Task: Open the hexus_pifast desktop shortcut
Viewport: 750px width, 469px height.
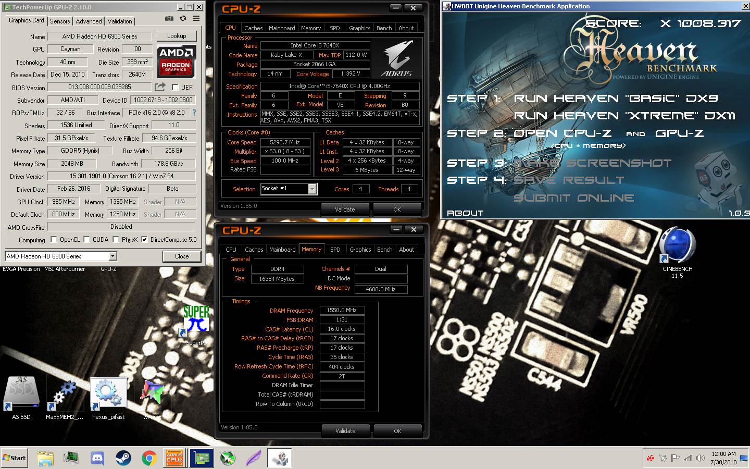Action: tap(108, 398)
